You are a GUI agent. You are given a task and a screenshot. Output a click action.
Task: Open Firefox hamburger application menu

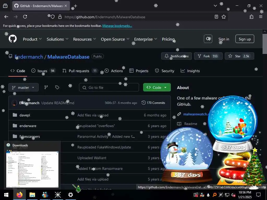coord(261,17)
